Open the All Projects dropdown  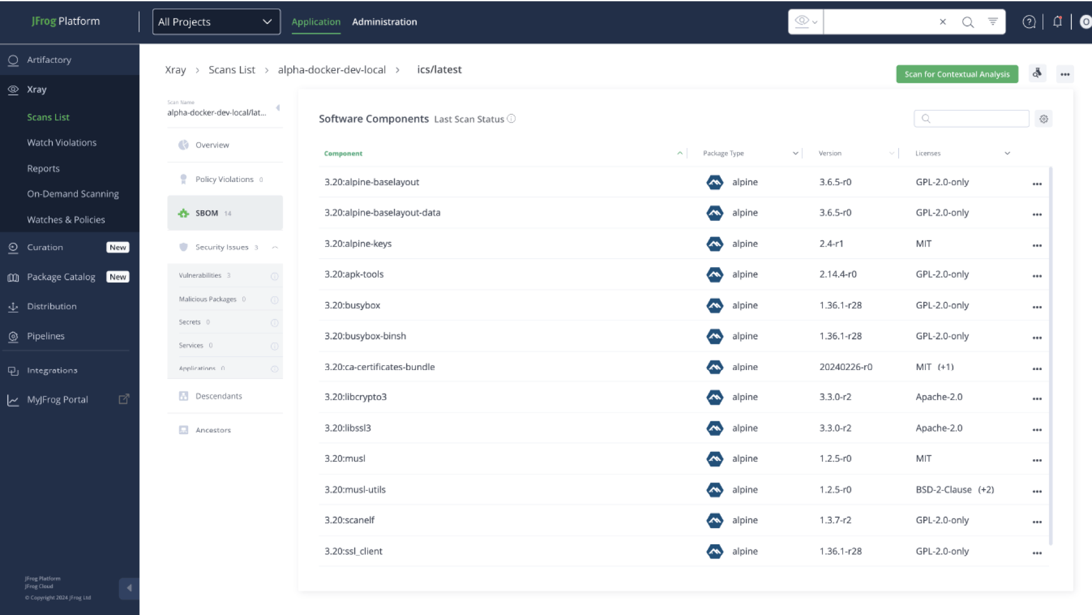(x=216, y=22)
